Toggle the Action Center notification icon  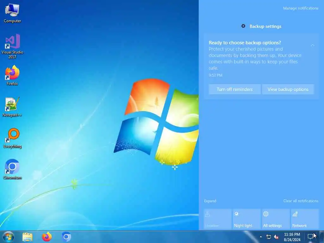tap(311, 237)
